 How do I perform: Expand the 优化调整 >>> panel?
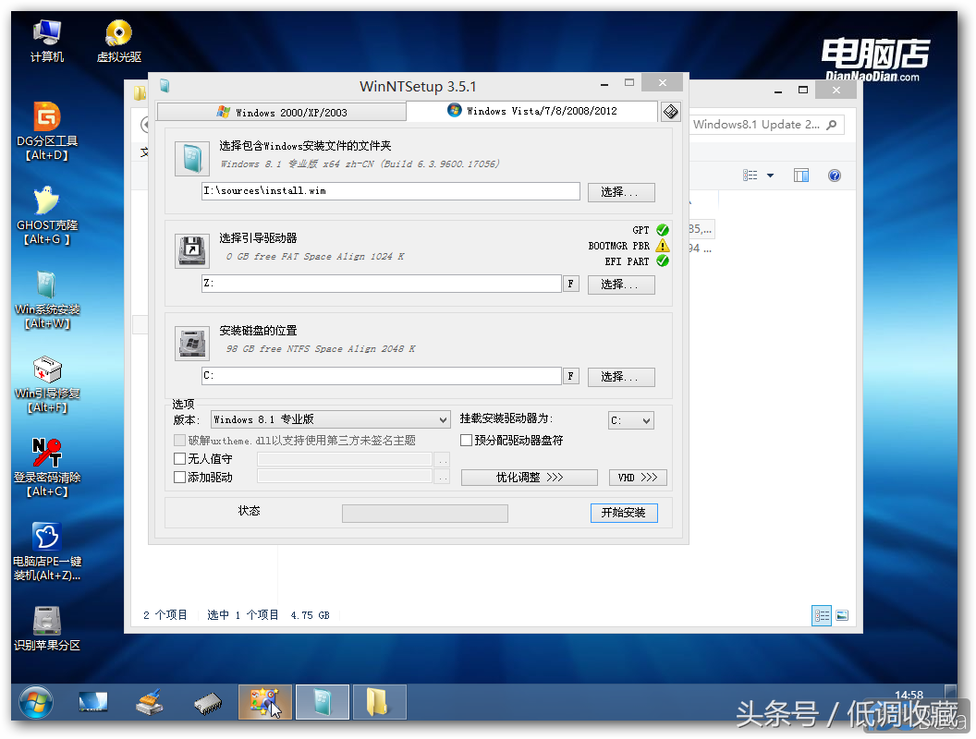pos(529,477)
